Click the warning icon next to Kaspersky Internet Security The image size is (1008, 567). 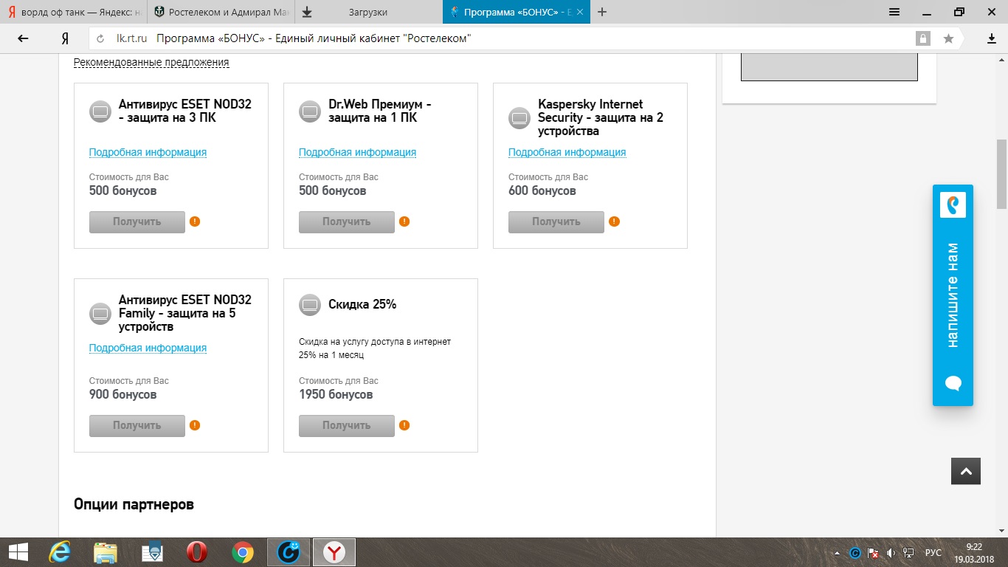[x=614, y=221]
